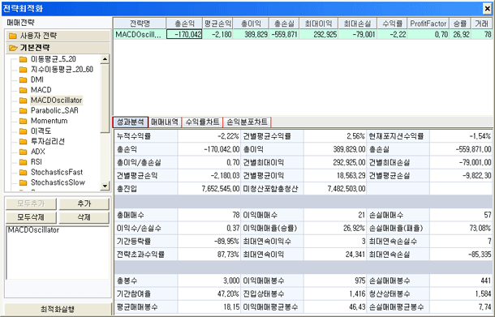Switch to the 매매내역 tab
This screenshot has height=317, width=495.
[165, 122]
